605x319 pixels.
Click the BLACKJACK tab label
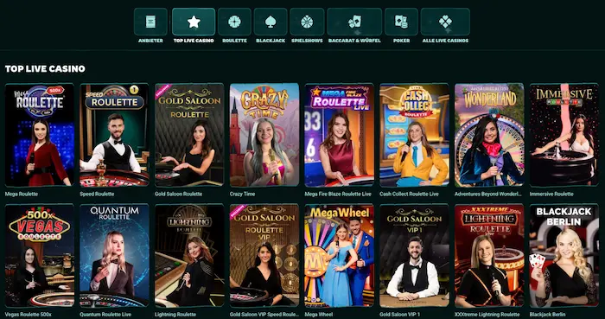271,41
